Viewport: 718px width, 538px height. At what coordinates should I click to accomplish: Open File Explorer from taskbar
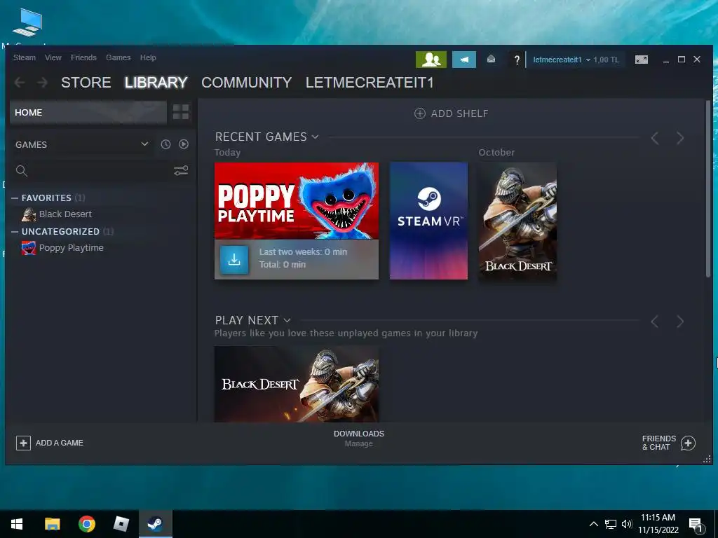52,524
